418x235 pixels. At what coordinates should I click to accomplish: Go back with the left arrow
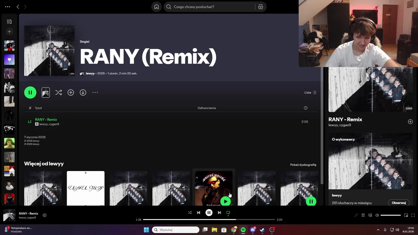pos(18,7)
